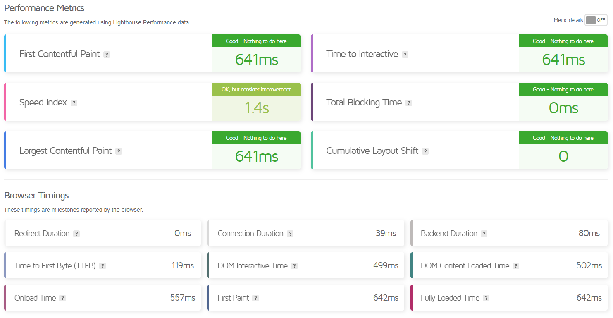Click the Performance Metrics heading
Viewport: 613px width, 318px height.
pos(44,8)
